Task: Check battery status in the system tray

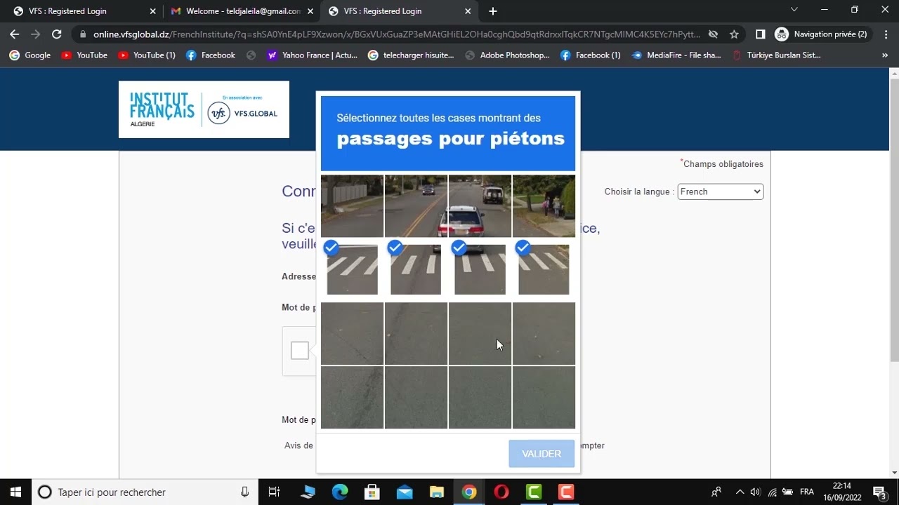Action: pyautogui.click(x=788, y=492)
